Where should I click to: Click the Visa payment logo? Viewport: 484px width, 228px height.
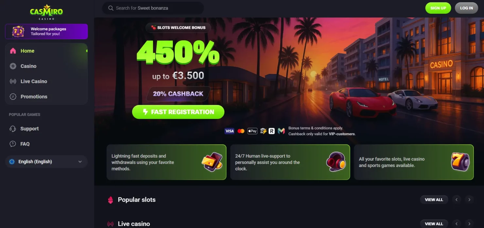[230, 131]
